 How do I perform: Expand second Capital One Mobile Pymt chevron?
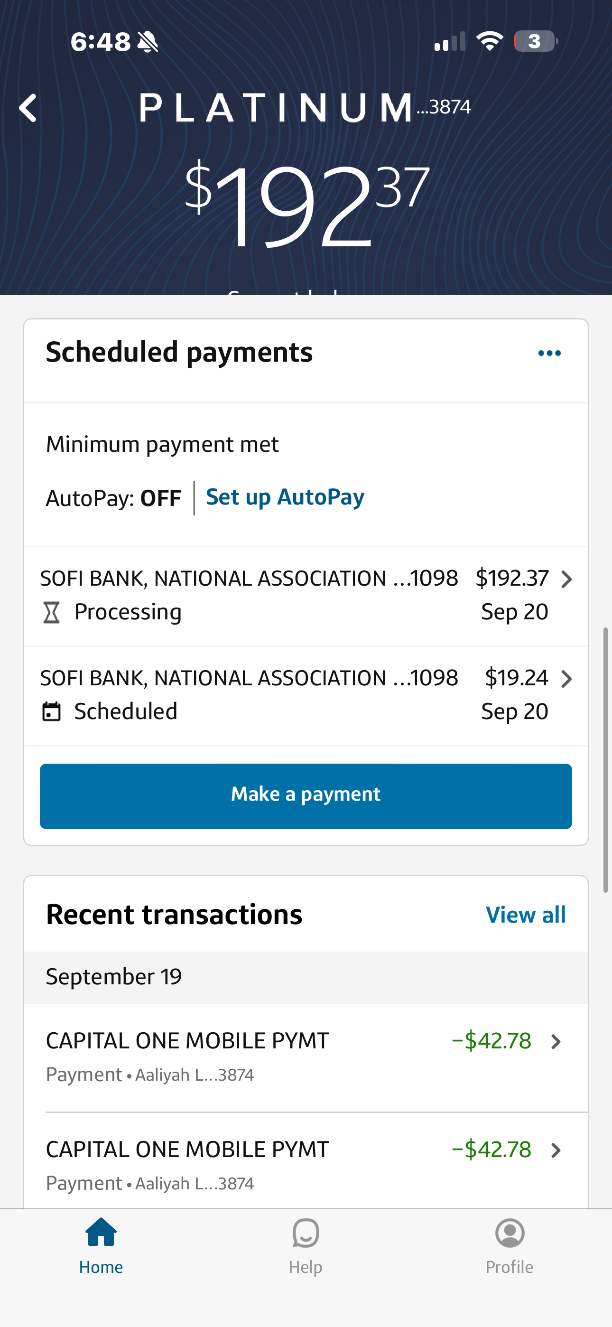pyautogui.click(x=556, y=1150)
